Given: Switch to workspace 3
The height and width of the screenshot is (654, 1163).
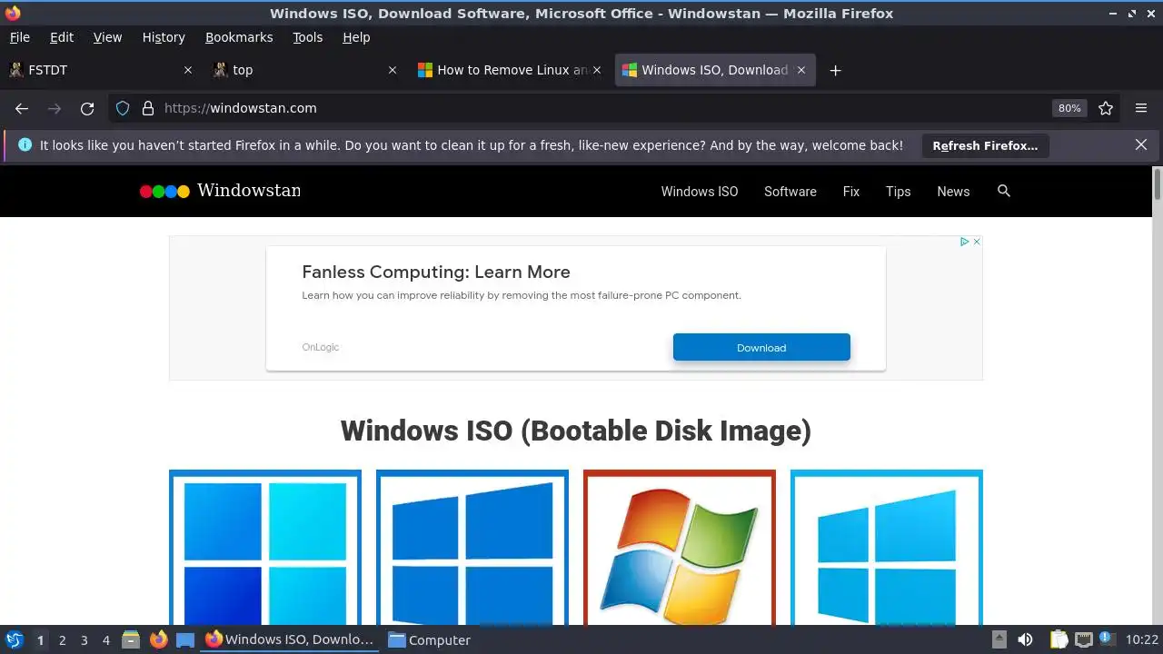Looking at the screenshot, I should click(84, 640).
